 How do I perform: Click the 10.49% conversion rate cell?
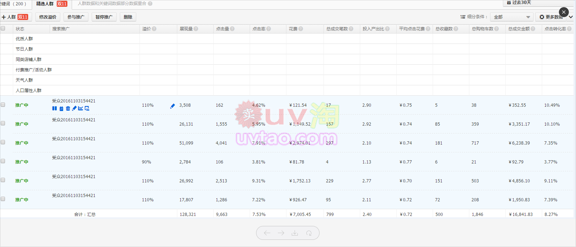(x=552, y=105)
